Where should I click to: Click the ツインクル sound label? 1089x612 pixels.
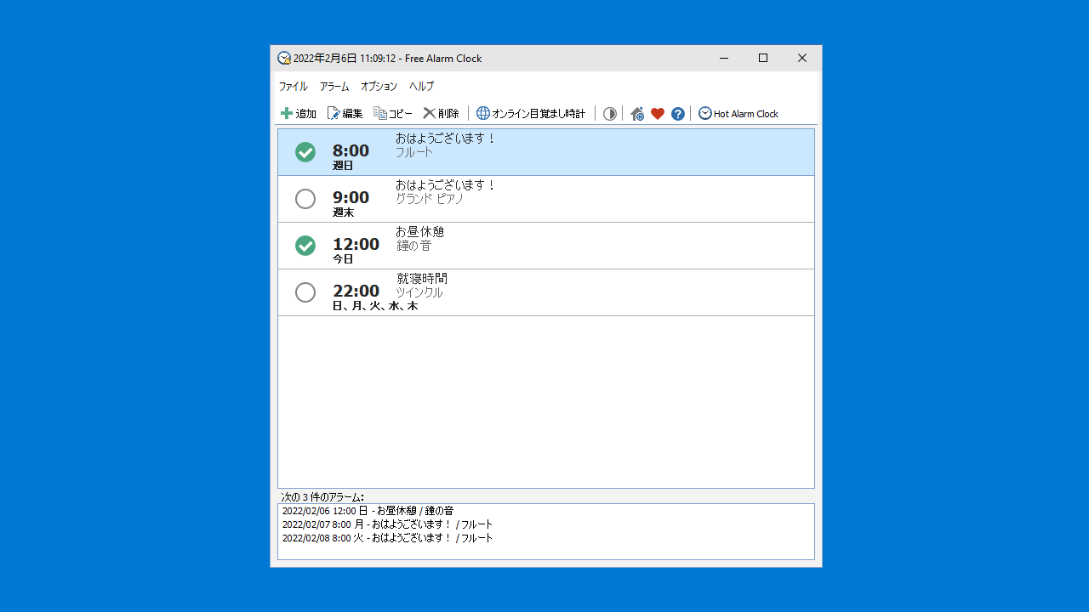point(419,292)
